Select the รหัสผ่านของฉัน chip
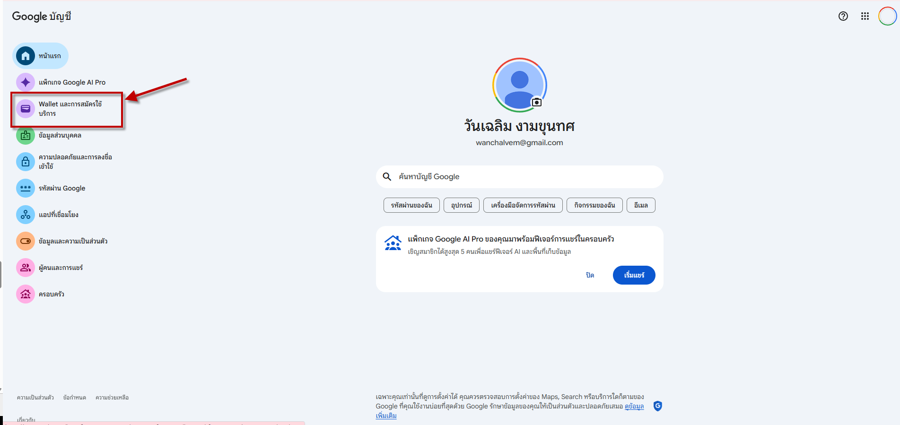Screen dimensions: 900x425 411,205
